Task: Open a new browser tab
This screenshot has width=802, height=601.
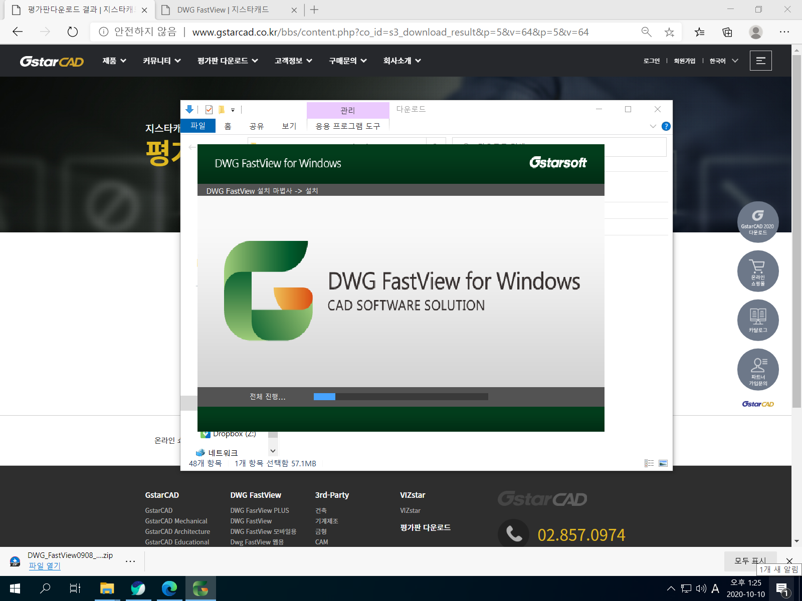Action: click(x=314, y=10)
